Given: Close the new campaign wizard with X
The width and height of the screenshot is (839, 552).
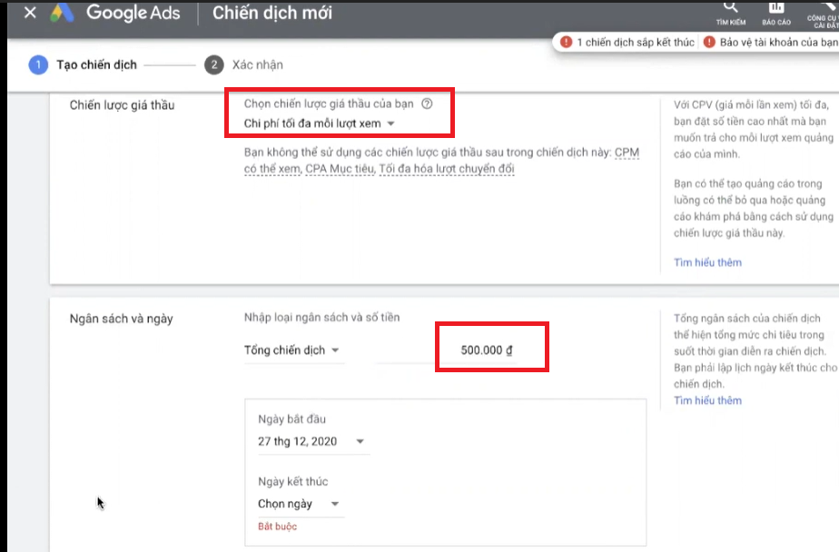Looking at the screenshot, I should (30, 14).
